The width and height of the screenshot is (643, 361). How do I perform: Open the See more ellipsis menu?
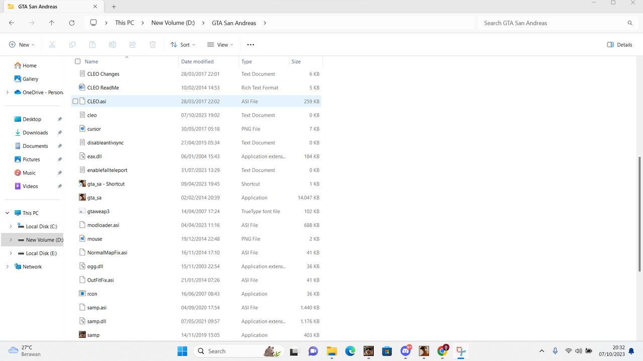(x=251, y=45)
